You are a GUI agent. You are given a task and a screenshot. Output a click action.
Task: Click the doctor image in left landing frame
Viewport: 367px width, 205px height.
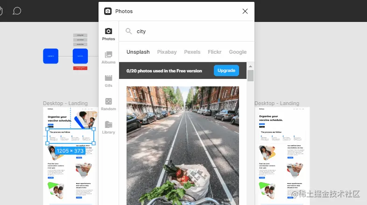pyautogui.click(x=85, y=120)
